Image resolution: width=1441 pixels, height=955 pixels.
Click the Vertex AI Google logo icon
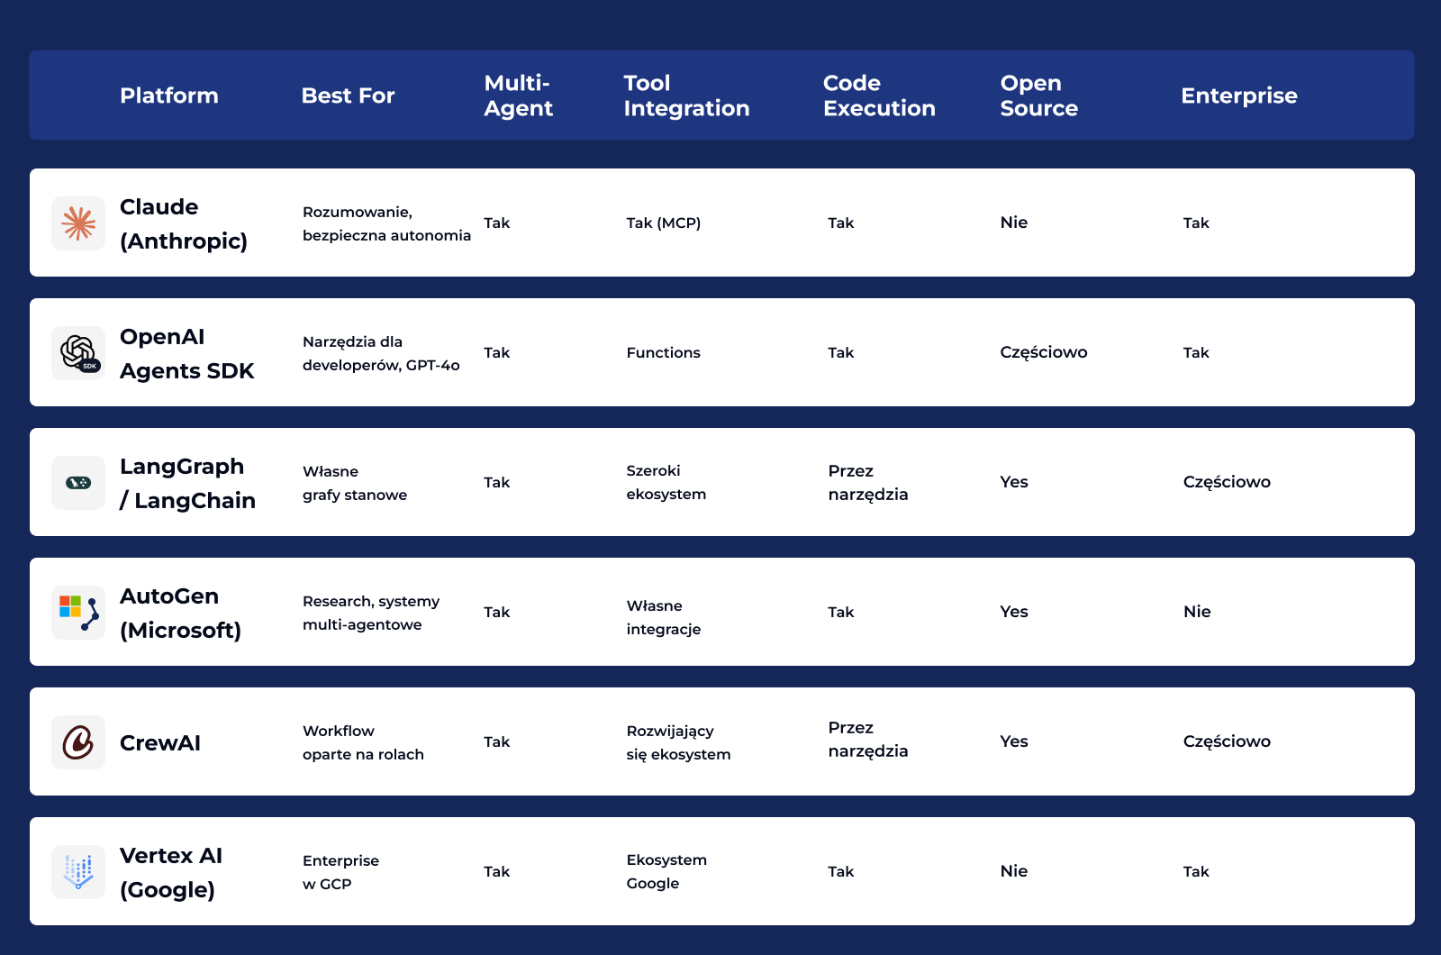coord(78,872)
